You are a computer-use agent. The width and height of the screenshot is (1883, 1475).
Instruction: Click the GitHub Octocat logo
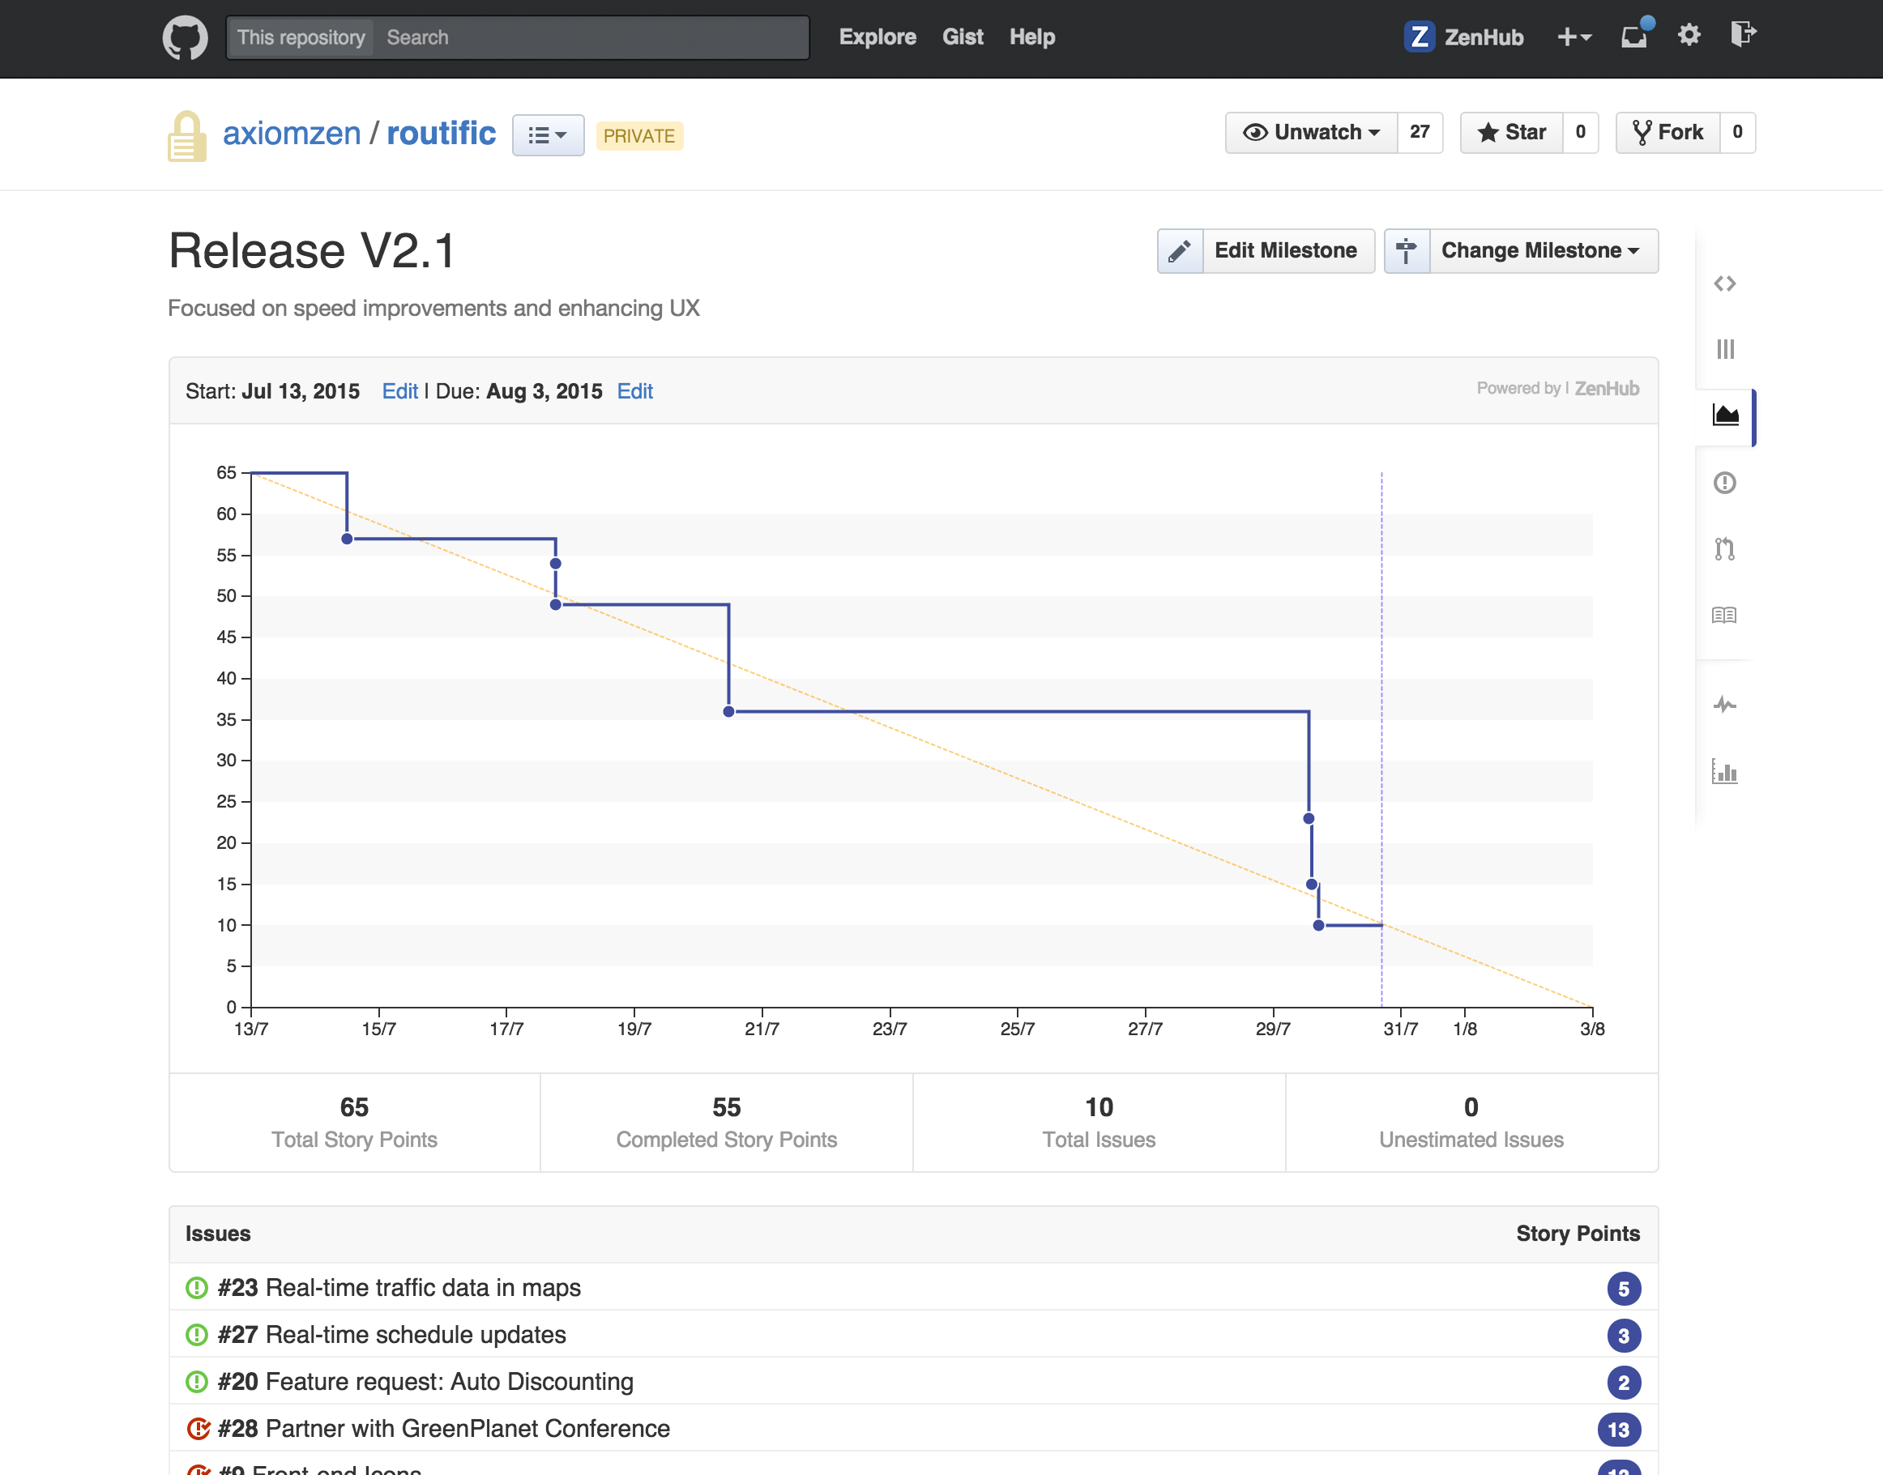coord(185,37)
